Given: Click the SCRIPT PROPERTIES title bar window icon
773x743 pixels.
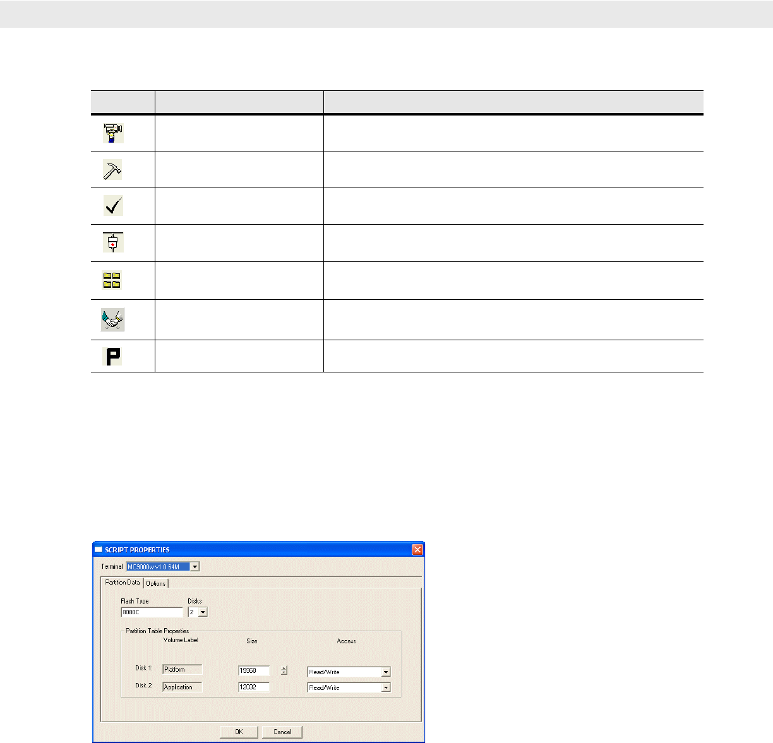Looking at the screenshot, I should pyautogui.click(x=99, y=550).
